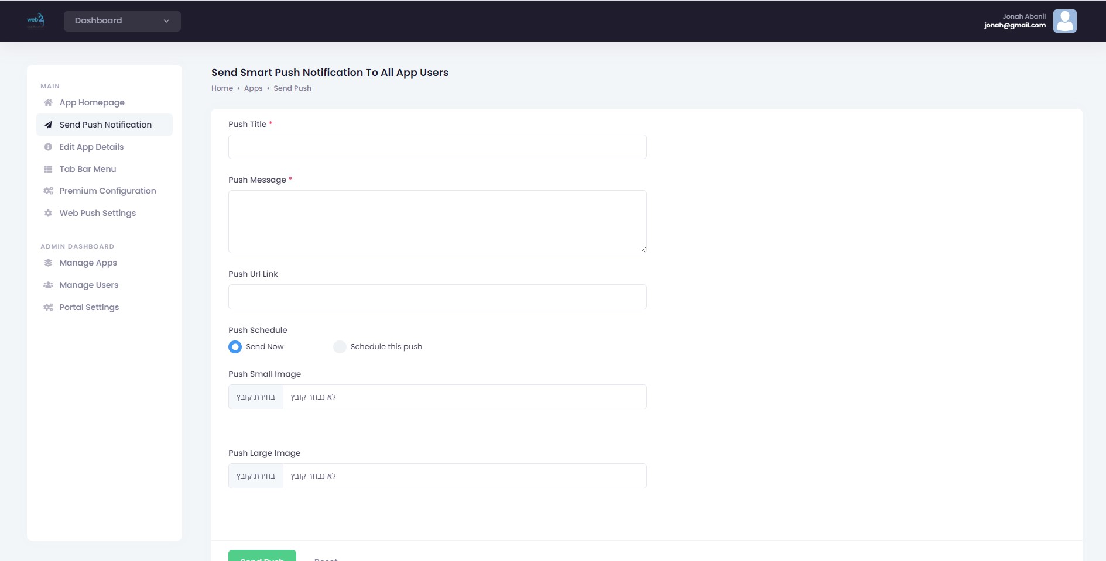Viewport: 1106px width, 561px height.
Task: Click the users icon beside Manage Users
Action: (x=48, y=285)
